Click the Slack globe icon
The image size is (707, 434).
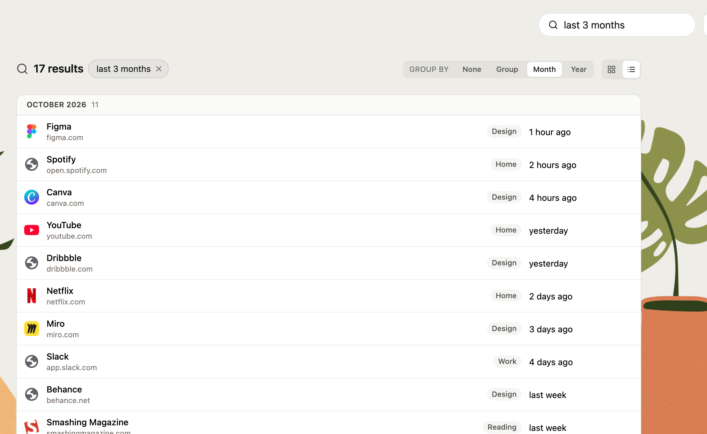pos(32,361)
